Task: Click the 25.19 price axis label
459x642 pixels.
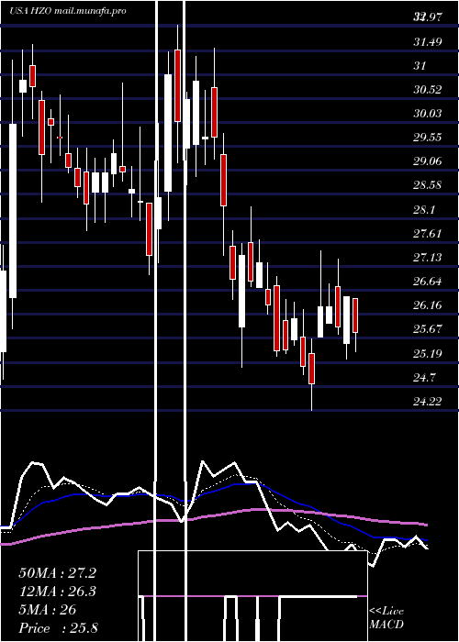Action: click(428, 353)
